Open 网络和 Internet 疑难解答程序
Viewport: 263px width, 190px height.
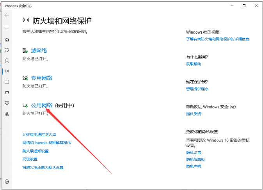tap(46, 143)
